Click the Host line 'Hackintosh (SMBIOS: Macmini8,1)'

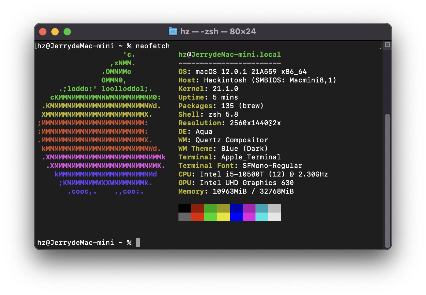point(270,80)
